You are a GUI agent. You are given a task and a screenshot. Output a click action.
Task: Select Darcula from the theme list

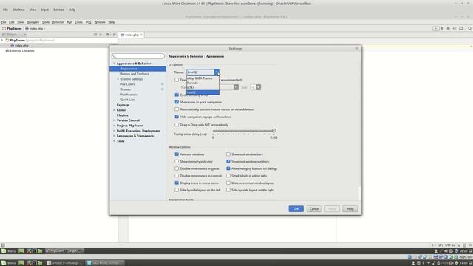[203, 83]
